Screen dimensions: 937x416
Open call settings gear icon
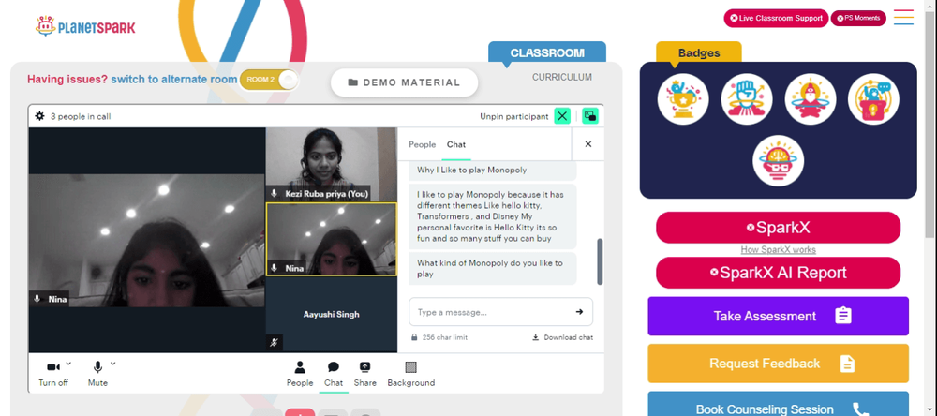coord(39,116)
